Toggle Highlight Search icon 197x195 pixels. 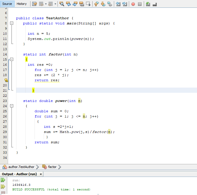(82, 4)
